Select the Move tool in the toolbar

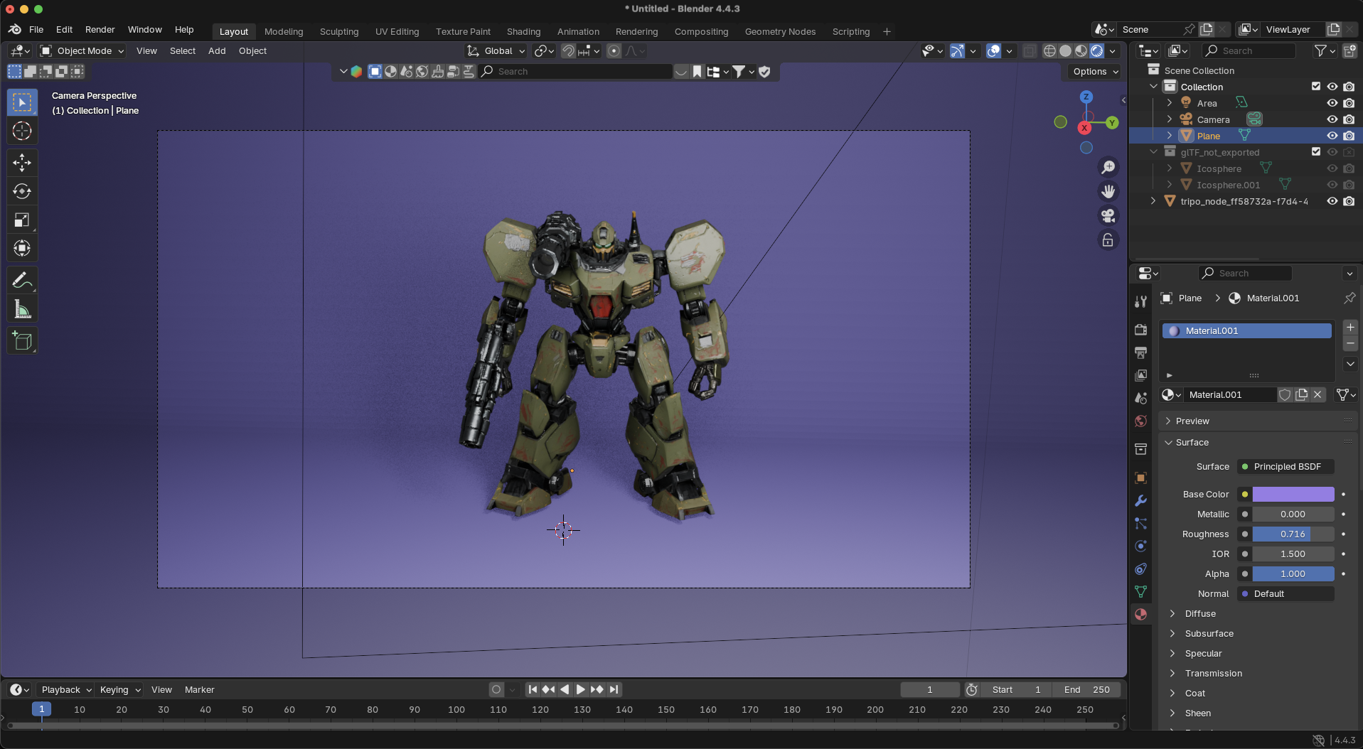tap(22, 163)
